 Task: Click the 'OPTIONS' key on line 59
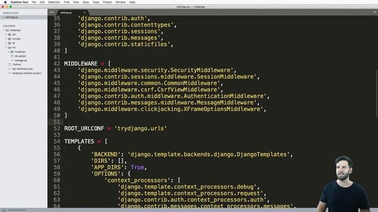click(x=106, y=174)
